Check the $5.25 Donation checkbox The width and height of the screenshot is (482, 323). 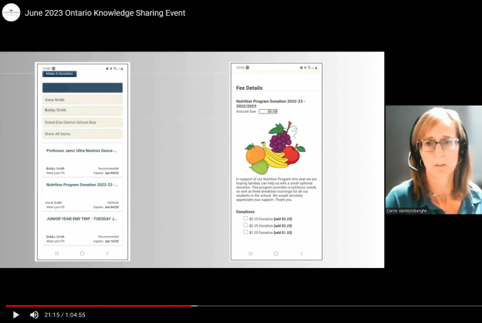(x=246, y=219)
